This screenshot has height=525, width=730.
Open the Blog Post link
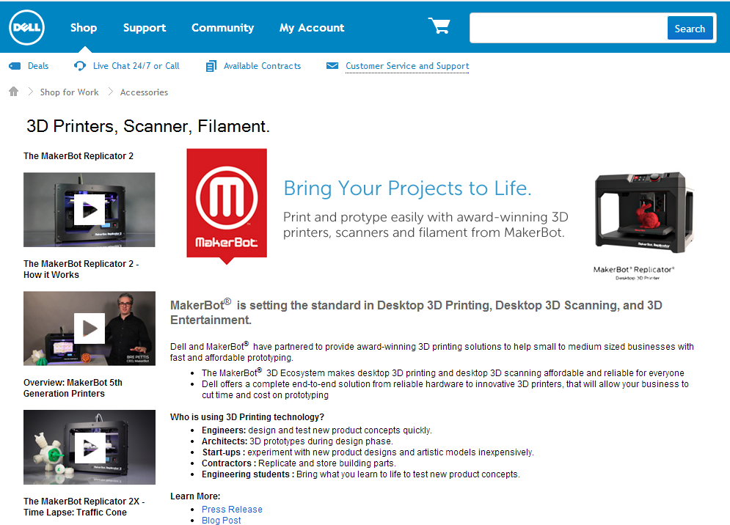point(221,521)
